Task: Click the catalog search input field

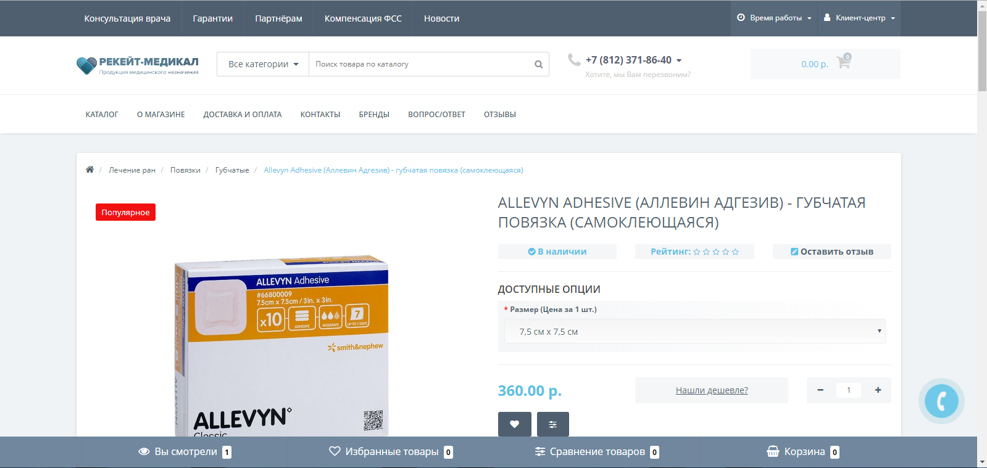Action: point(420,64)
